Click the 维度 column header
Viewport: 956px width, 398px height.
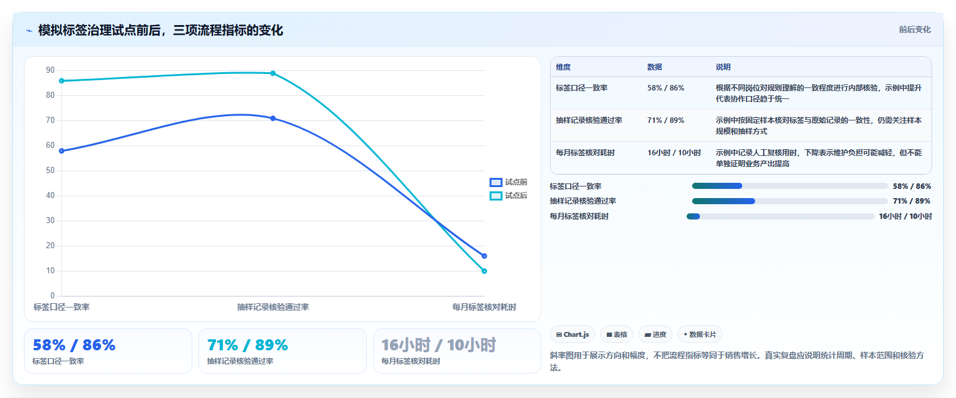(563, 67)
